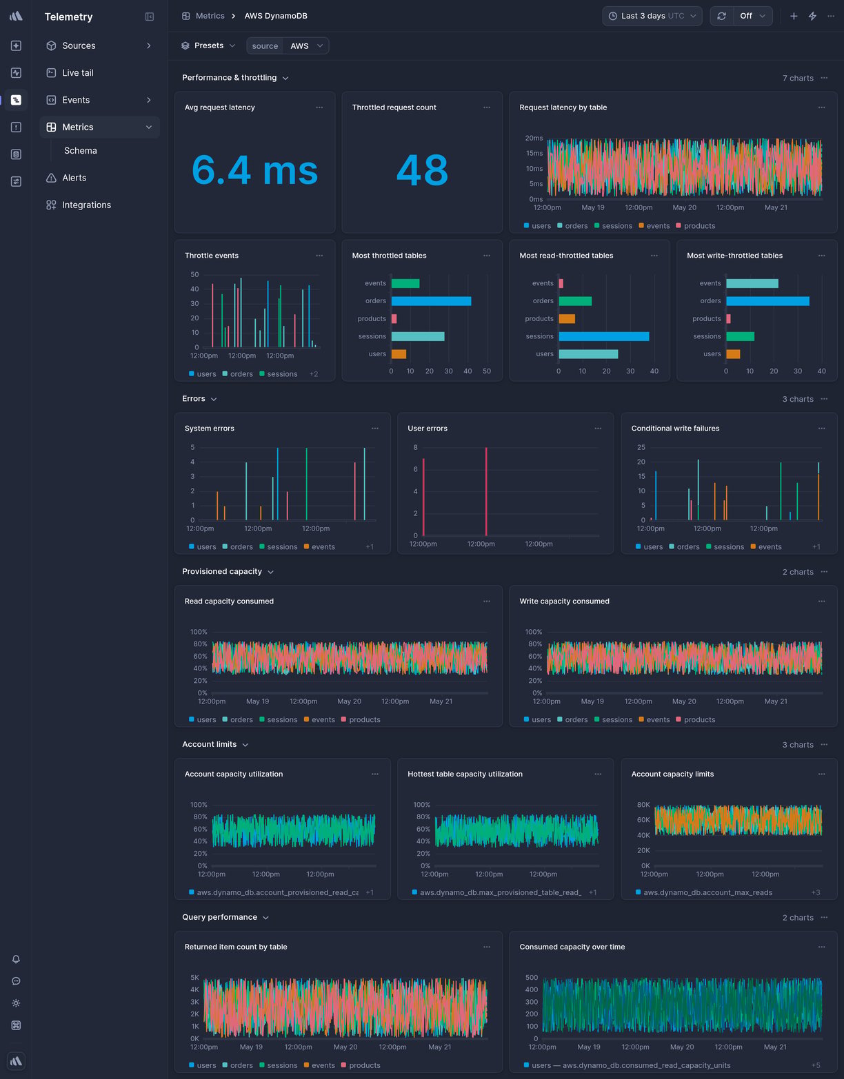Toggle events series in System errors legend
844x1079 pixels.
pos(319,547)
